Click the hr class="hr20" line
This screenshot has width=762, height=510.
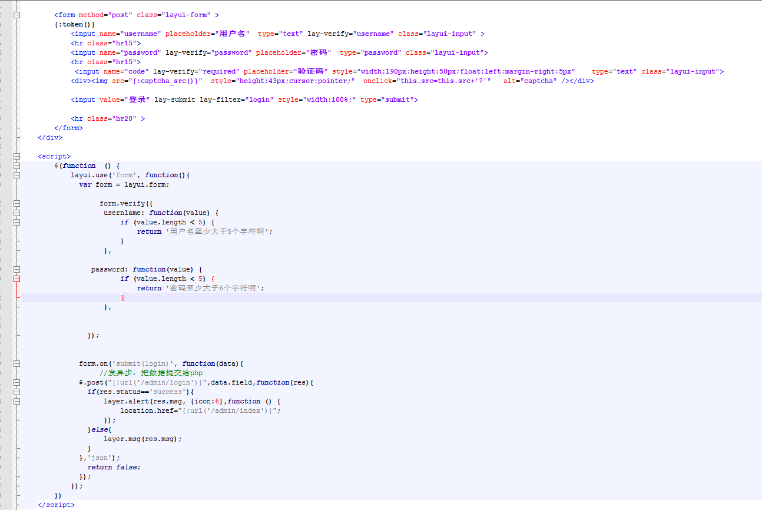coord(108,118)
